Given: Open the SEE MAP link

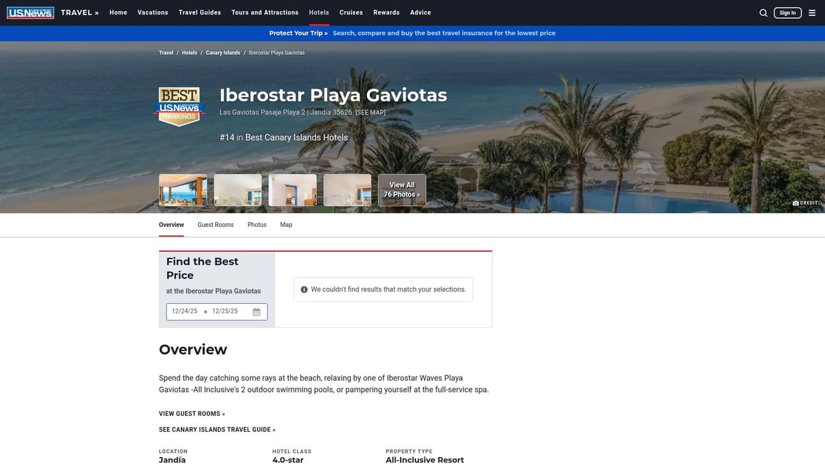Looking at the screenshot, I should pos(371,111).
